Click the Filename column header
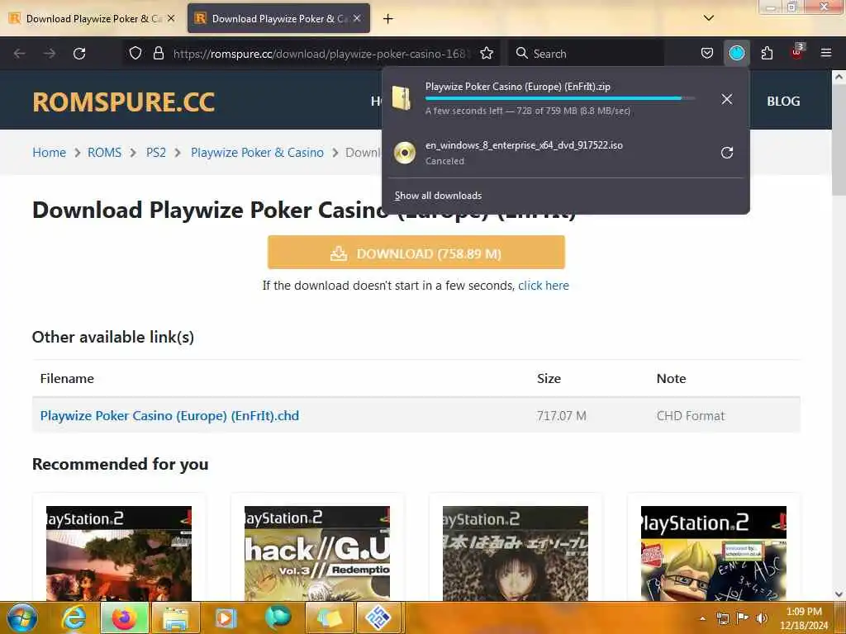 67,378
